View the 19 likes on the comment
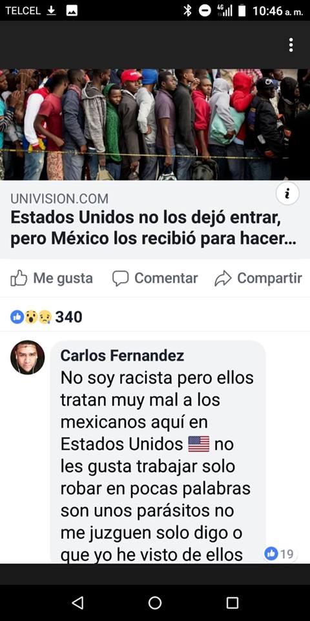The image size is (310, 621). 280,553
